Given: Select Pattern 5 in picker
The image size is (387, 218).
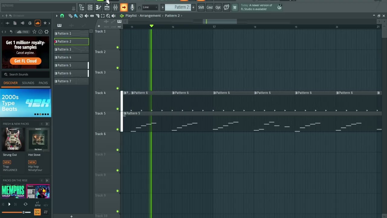Looking at the screenshot, I should (x=71, y=65).
